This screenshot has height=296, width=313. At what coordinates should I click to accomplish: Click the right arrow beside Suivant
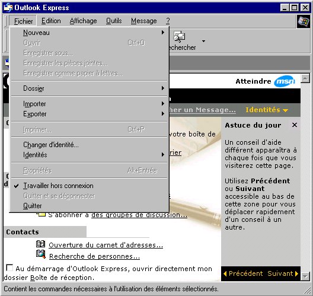point(296,273)
